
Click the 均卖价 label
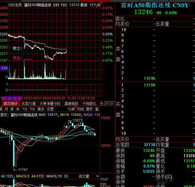tap(123, 24)
